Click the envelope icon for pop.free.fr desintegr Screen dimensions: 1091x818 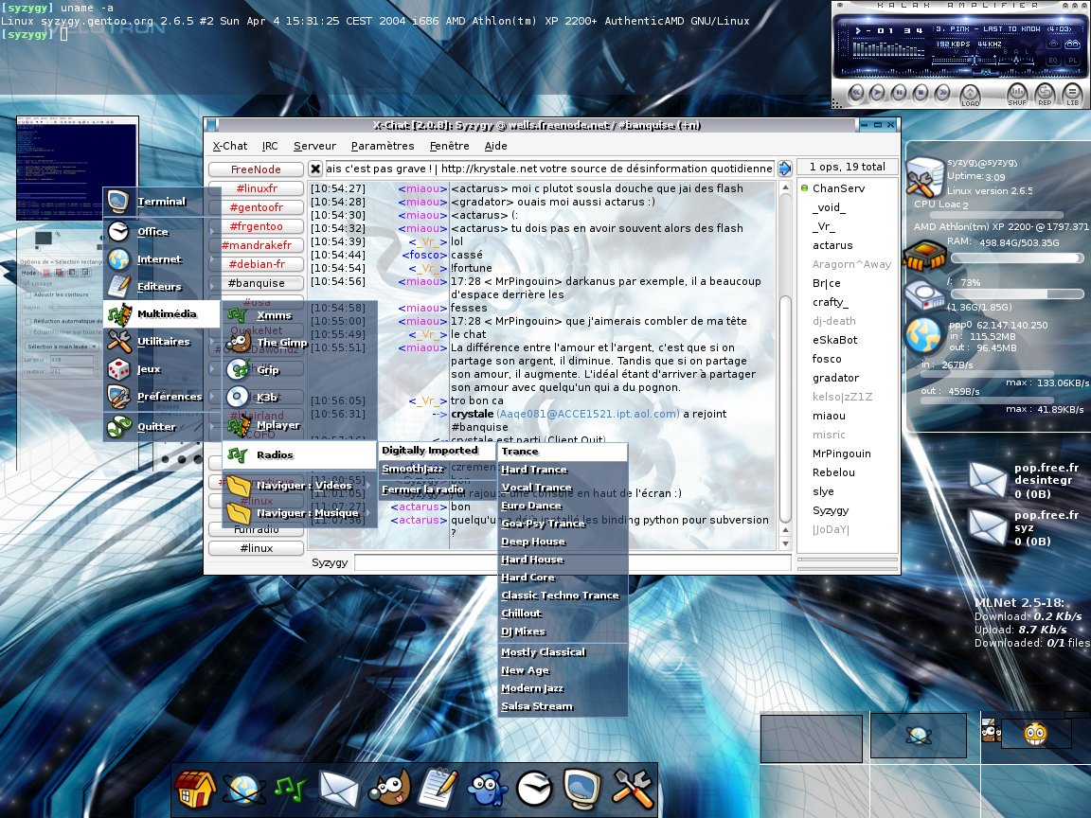pyautogui.click(x=988, y=480)
